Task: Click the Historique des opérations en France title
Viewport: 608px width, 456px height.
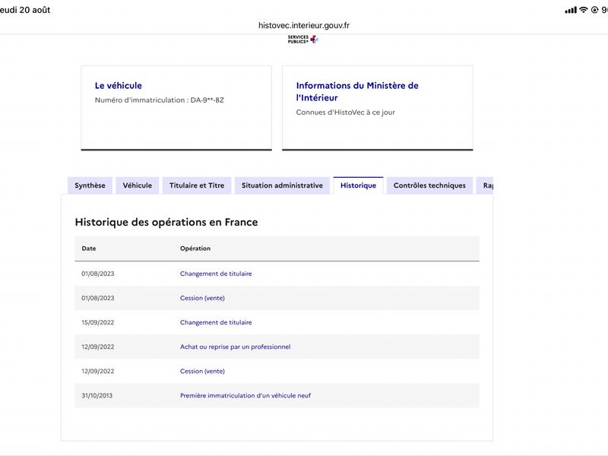Action: 166,222
